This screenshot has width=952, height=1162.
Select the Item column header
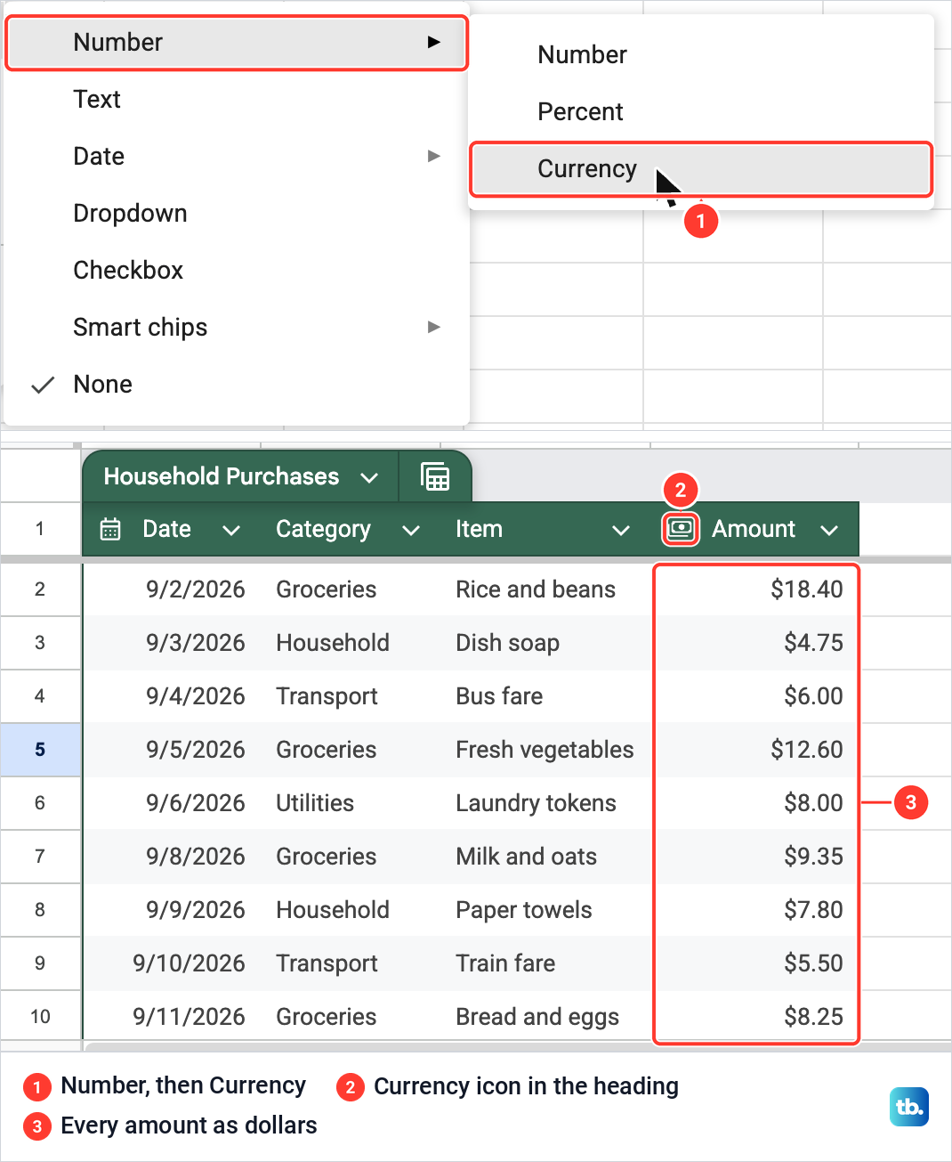[x=479, y=529]
